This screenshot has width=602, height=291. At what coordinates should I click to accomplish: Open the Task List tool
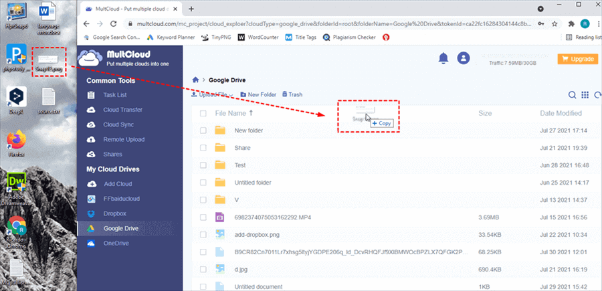pos(114,95)
